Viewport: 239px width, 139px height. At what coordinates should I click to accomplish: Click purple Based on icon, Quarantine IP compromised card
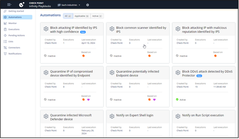coord(88,100)
